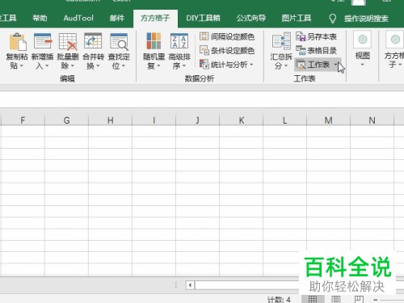Expand the 查找定位 dropdown arrow
The width and height of the screenshot is (404, 303).
124,65
